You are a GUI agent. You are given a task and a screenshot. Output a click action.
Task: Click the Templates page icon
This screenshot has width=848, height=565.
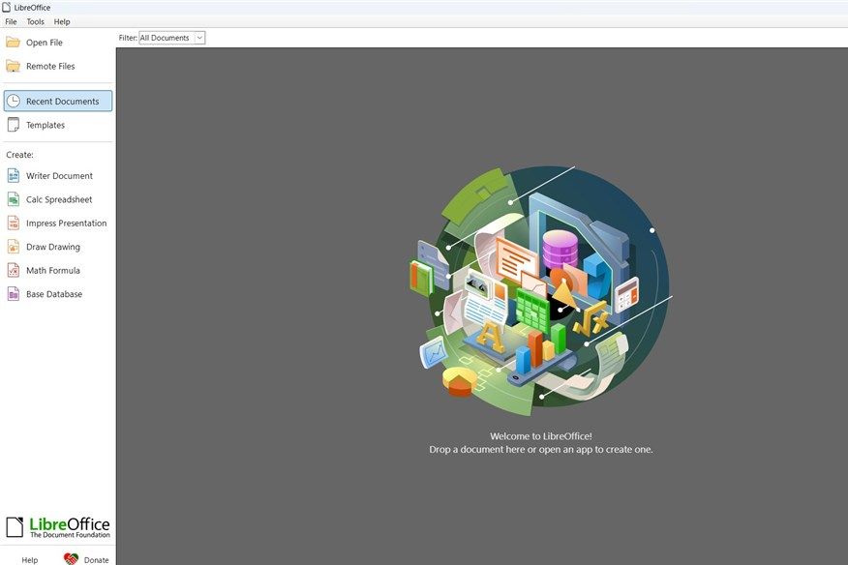pos(13,125)
